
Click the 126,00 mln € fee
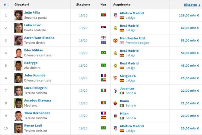[189, 15]
